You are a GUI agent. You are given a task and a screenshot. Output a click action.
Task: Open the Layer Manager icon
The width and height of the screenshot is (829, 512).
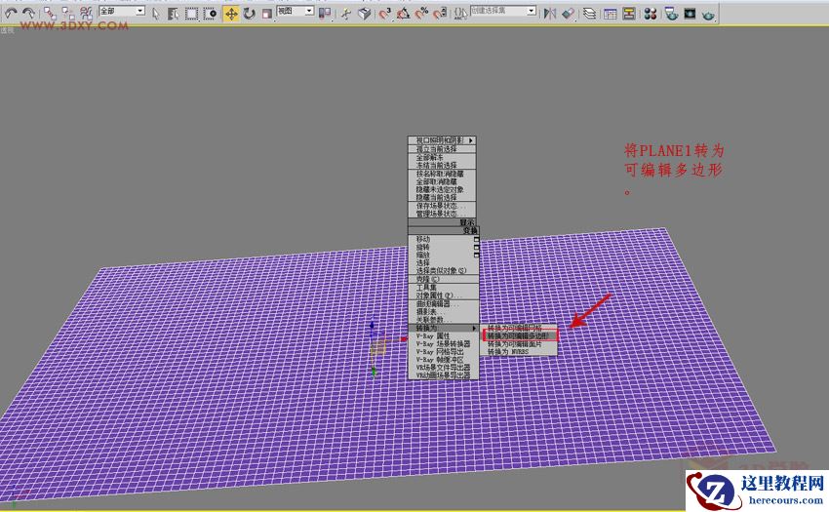589,14
